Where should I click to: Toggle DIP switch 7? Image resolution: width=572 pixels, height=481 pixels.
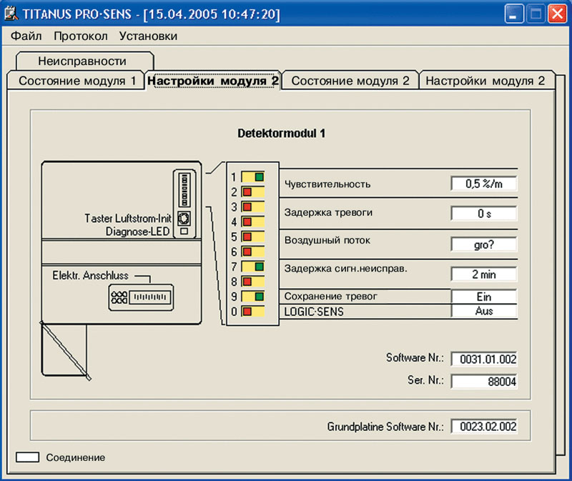point(253,267)
